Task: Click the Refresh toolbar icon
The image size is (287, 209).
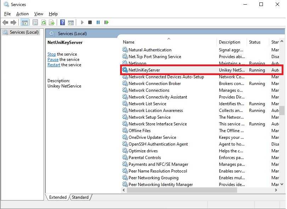Action: pos(44,22)
